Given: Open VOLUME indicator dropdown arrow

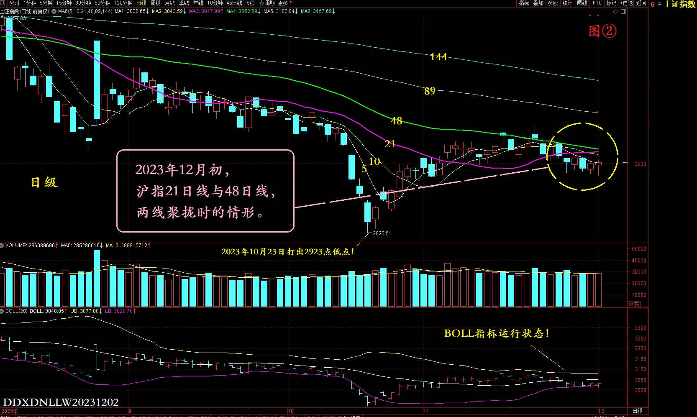Looking at the screenshot, I should (x=2, y=246).
